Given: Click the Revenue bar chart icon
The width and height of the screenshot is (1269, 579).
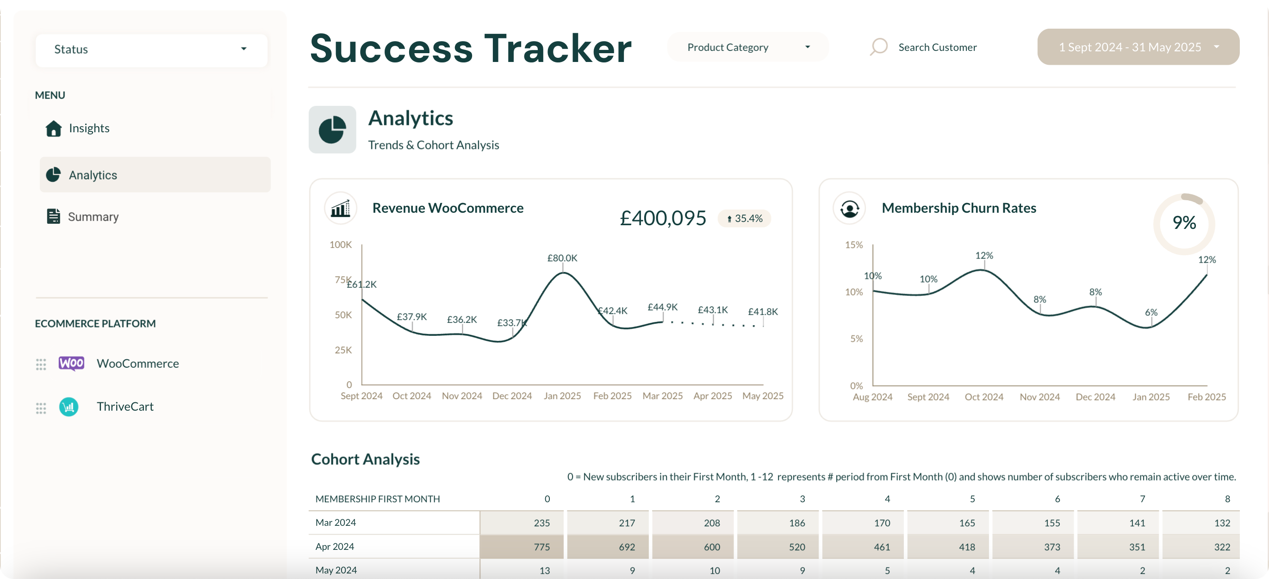Looking at the screenshot, I should point(341,208).
